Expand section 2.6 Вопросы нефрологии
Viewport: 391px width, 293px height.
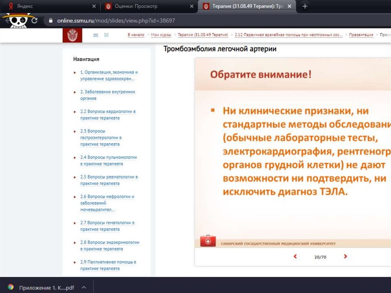[75, 197]
